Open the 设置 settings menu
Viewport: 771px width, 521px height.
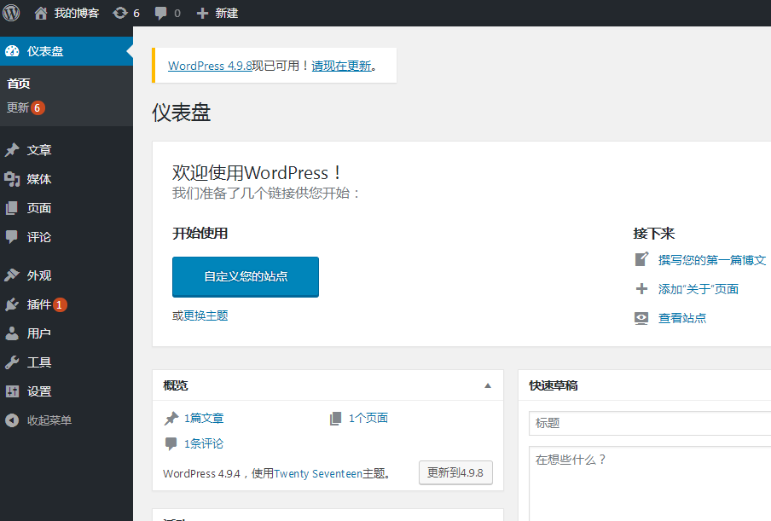38,391
